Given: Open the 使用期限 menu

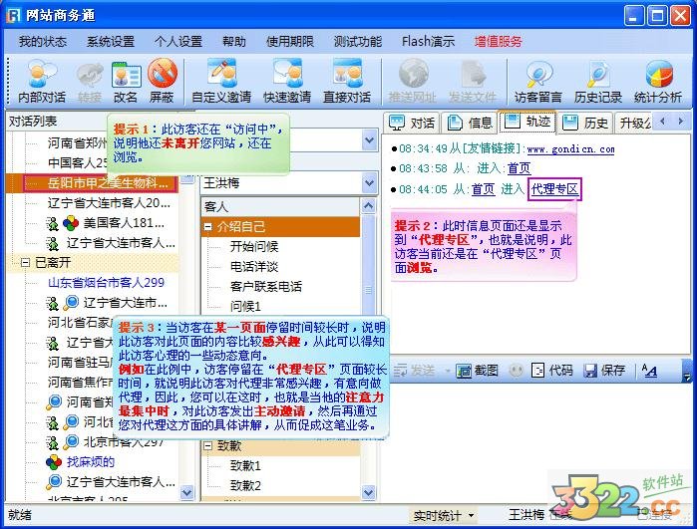Looking at the screenshot, I should (x=290, y=41).
